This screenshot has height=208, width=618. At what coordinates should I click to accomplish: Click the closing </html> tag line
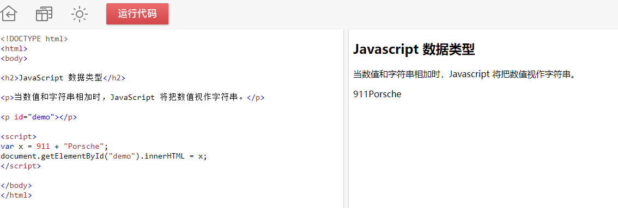pos(16,195)
